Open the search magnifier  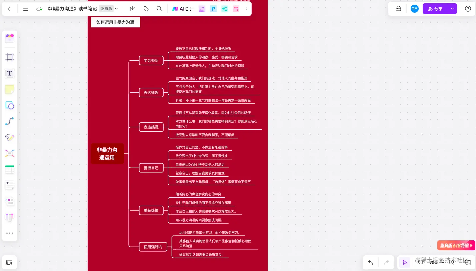coord(159,9)
